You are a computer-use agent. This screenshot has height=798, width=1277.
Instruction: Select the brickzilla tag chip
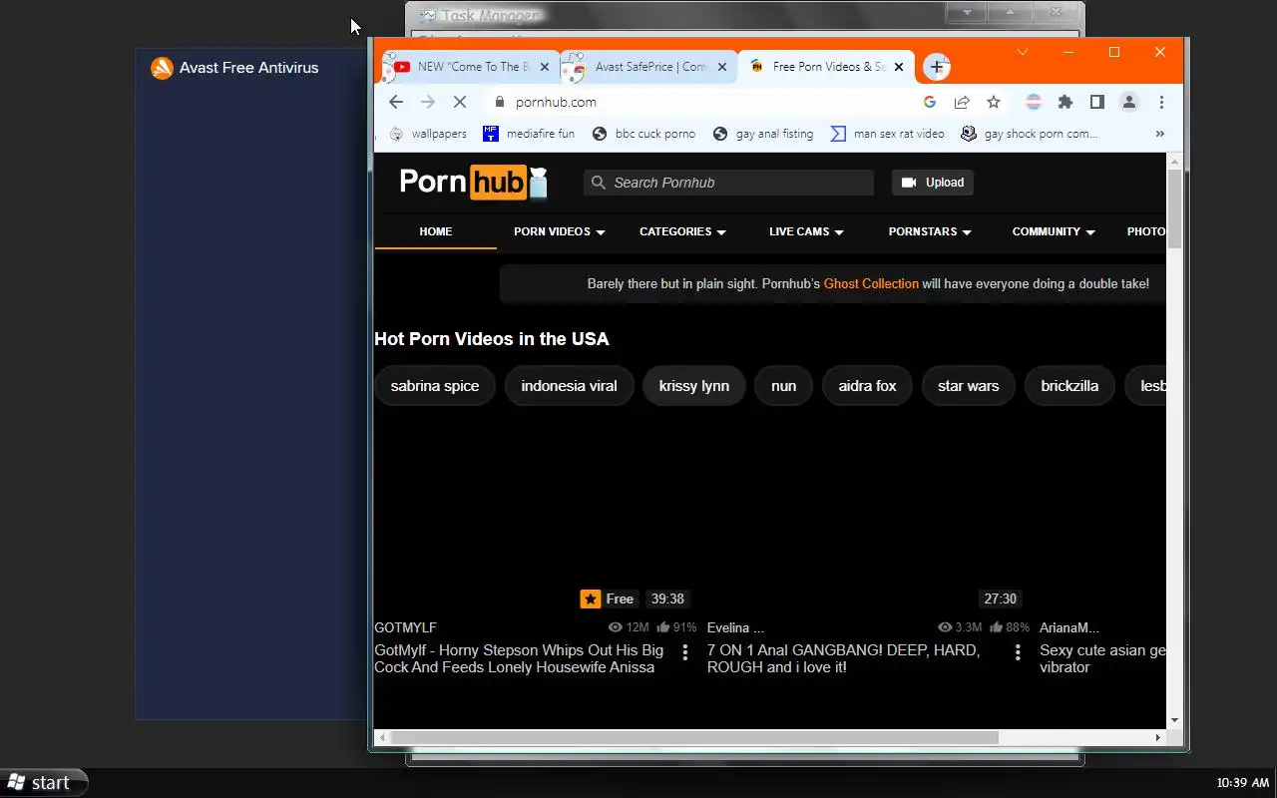1069,386
